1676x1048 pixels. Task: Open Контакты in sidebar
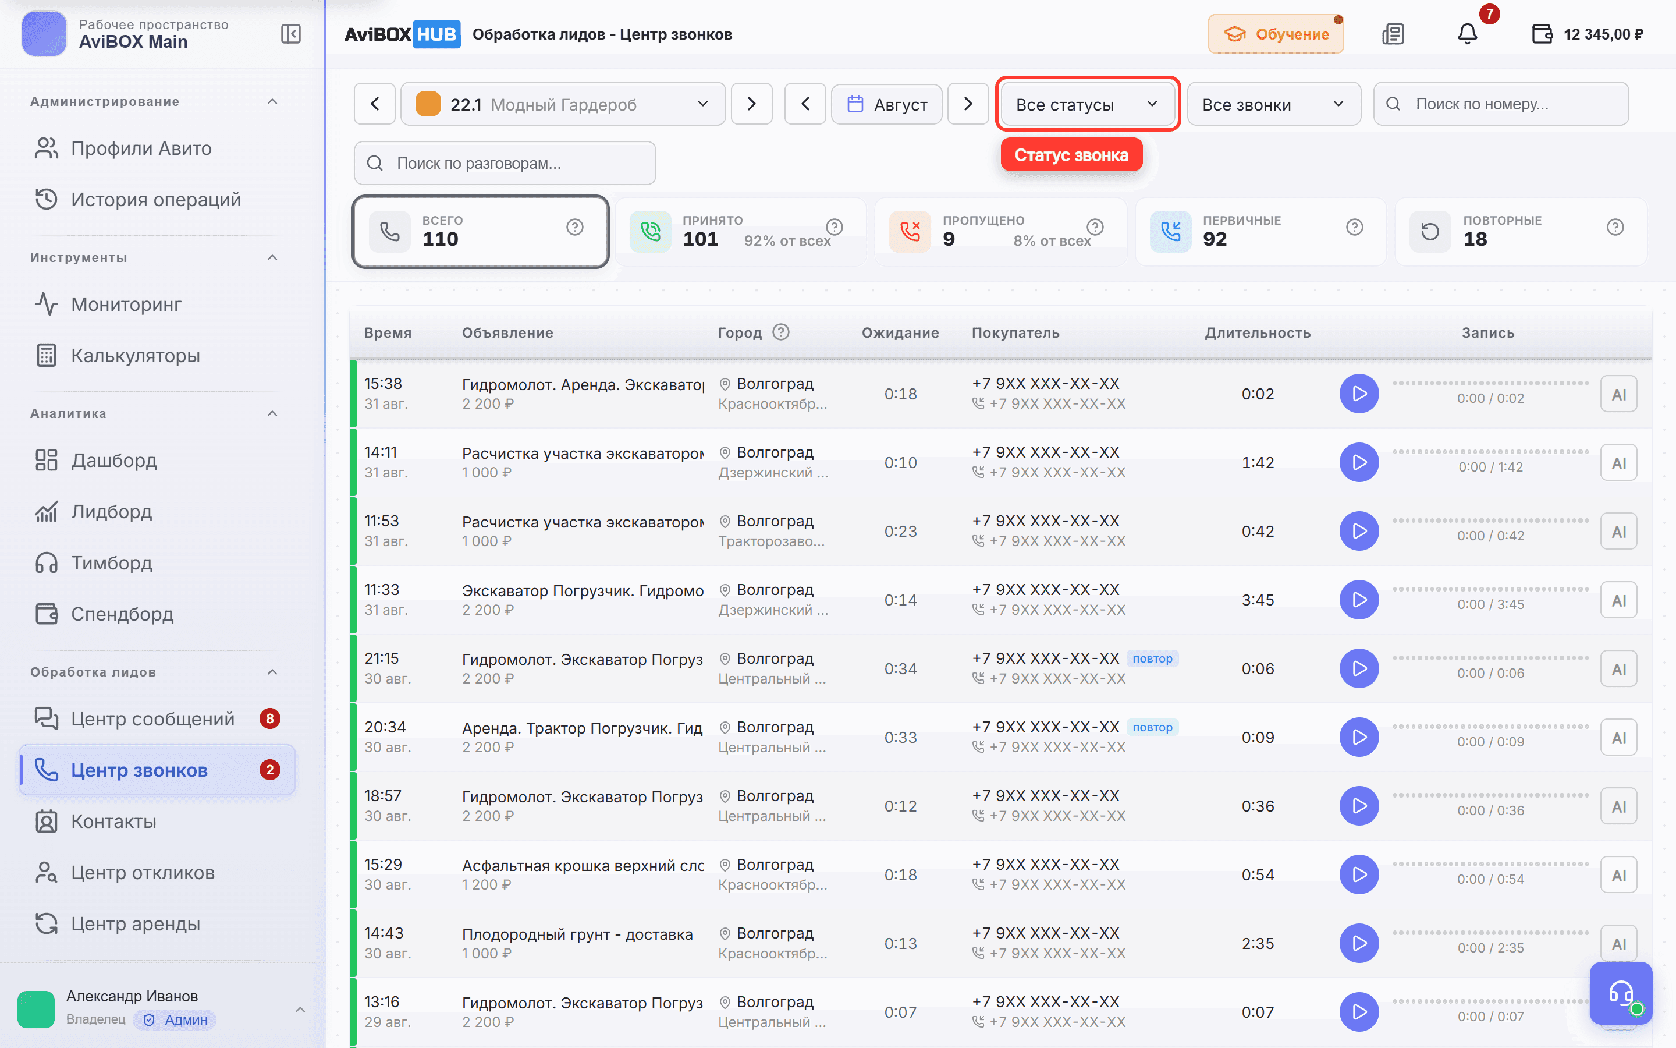[157, 822]
